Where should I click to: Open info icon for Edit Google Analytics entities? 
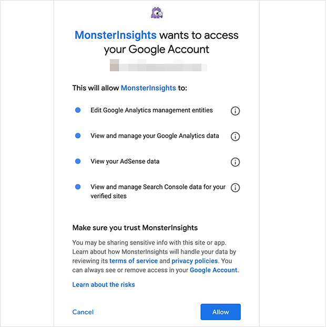pyautogui.click(x=235, y=111)
